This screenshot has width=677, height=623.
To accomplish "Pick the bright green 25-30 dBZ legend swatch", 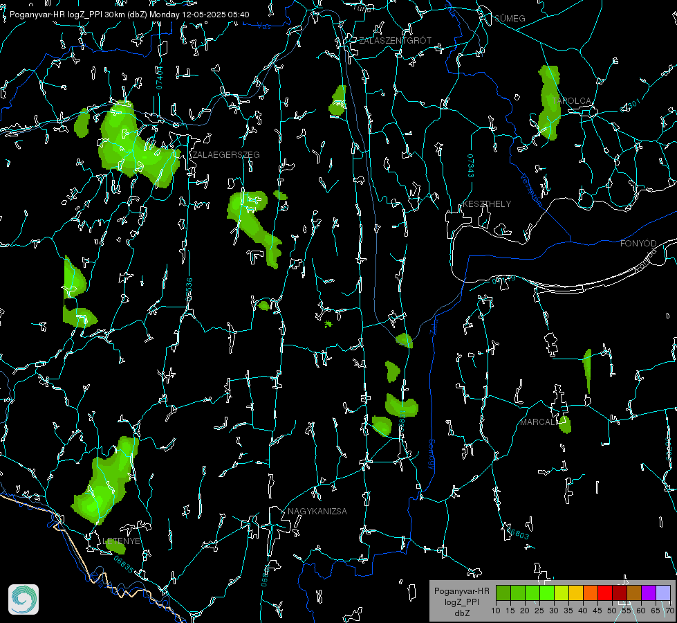I will 546,593.
